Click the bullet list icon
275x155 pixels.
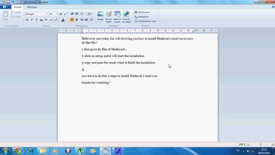(x=82, y=14)
